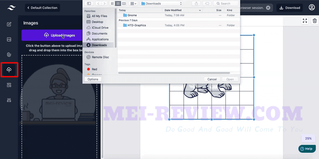The image size is (319, 159).
Task: Click the 25% zoom level indicator
Action: coord(308,138)
